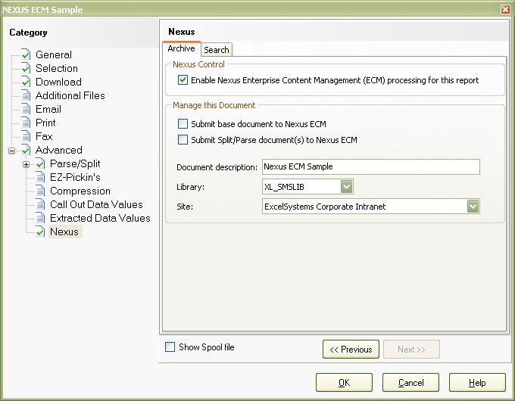Click the Next >> button
This screenshot has width=515, height=401.
pos(411,349)
